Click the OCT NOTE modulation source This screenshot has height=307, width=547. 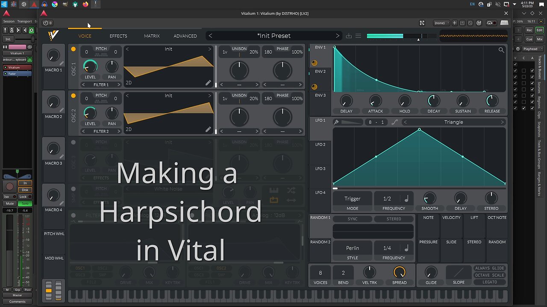[x=497, y=226]
